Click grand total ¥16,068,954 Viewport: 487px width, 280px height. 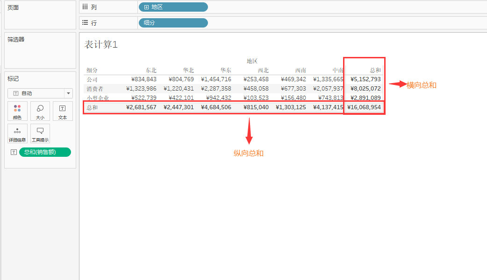tap(364, 107)
